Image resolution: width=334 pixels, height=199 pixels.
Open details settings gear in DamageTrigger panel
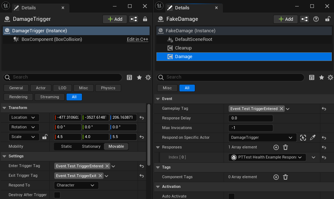(x=148, y=77)
